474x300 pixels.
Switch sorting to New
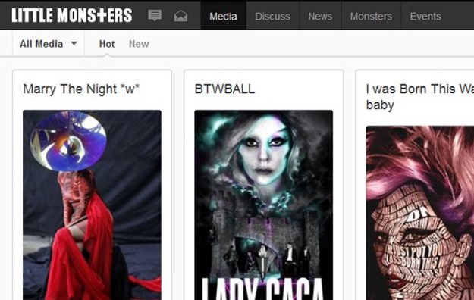(x=139, y=44)
